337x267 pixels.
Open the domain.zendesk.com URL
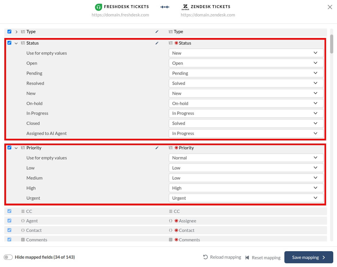208,15
